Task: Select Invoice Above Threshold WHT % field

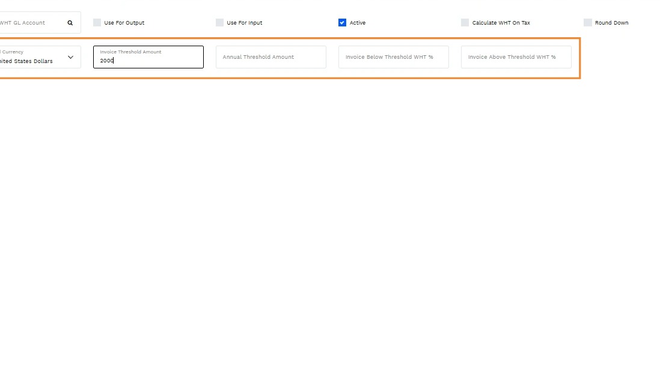Action: [516, 57]
